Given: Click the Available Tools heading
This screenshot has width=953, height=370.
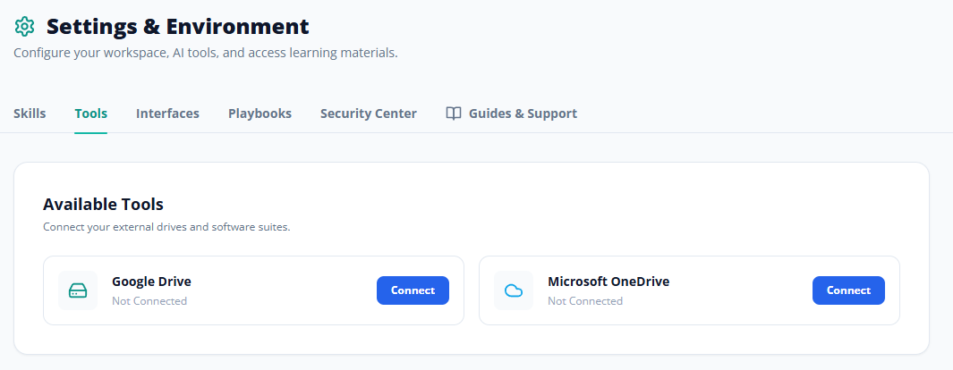Looking at the screenshot, I should coord(103,204).
